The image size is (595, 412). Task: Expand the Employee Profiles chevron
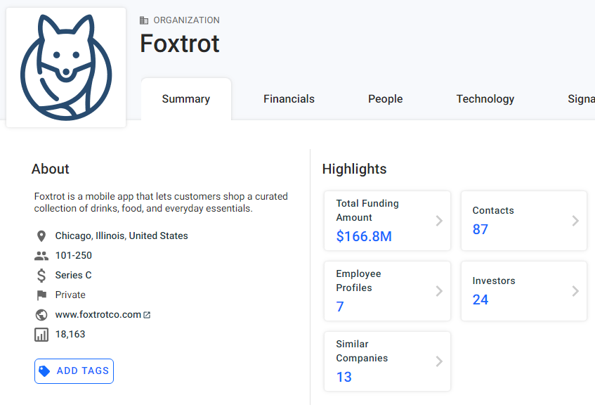click(x=439, y=291)
